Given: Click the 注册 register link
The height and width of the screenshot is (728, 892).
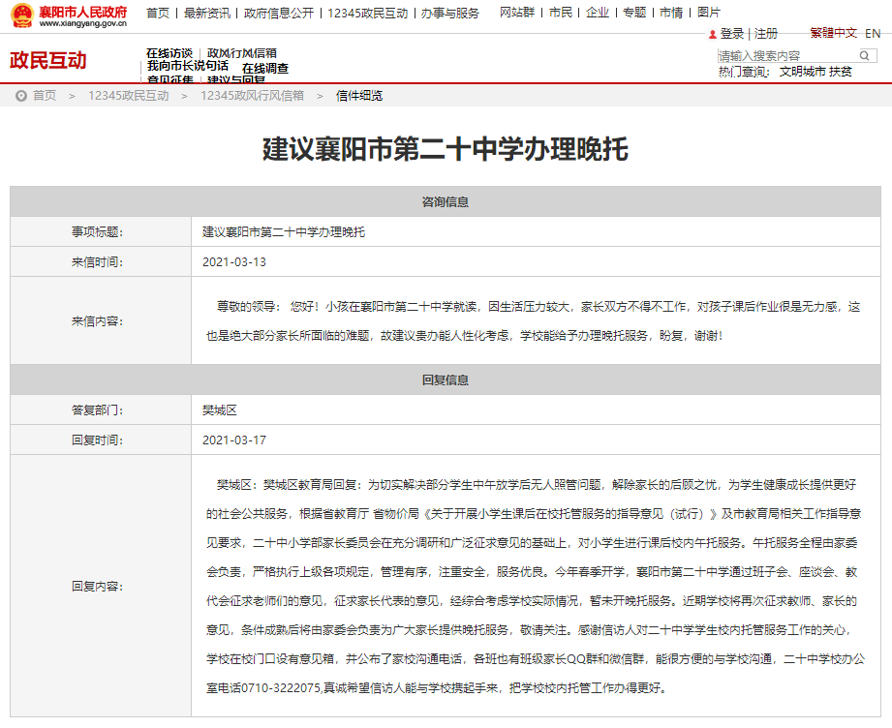Looking at the screenshot, I should [x=766, y=34].
